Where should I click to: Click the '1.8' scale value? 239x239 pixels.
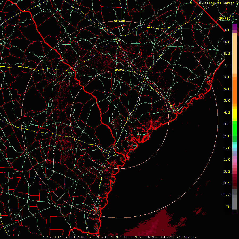click(x=227, y=148)
